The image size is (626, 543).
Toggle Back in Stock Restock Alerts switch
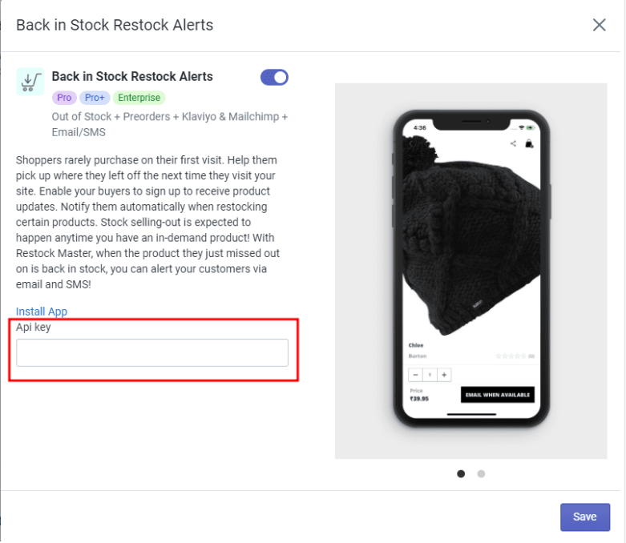tap(274, 77)
